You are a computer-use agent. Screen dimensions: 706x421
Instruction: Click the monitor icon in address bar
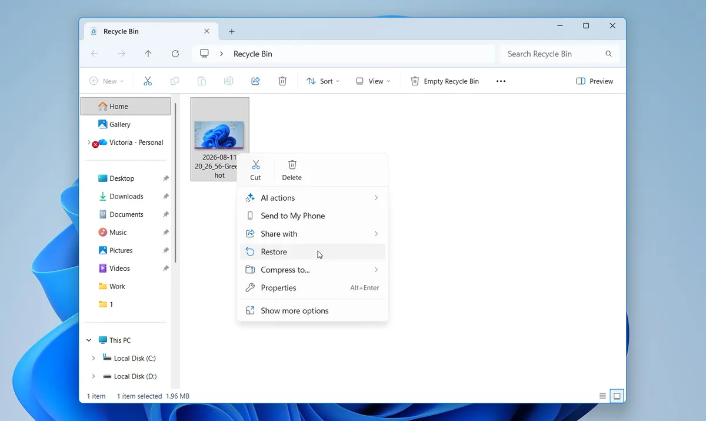pyautogui.click(x=204, y=54)
